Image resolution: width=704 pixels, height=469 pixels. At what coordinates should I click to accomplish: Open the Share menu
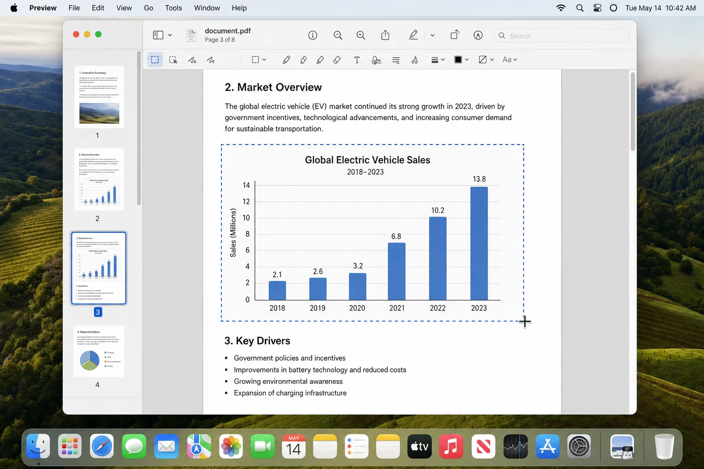[x=385, y=35]
